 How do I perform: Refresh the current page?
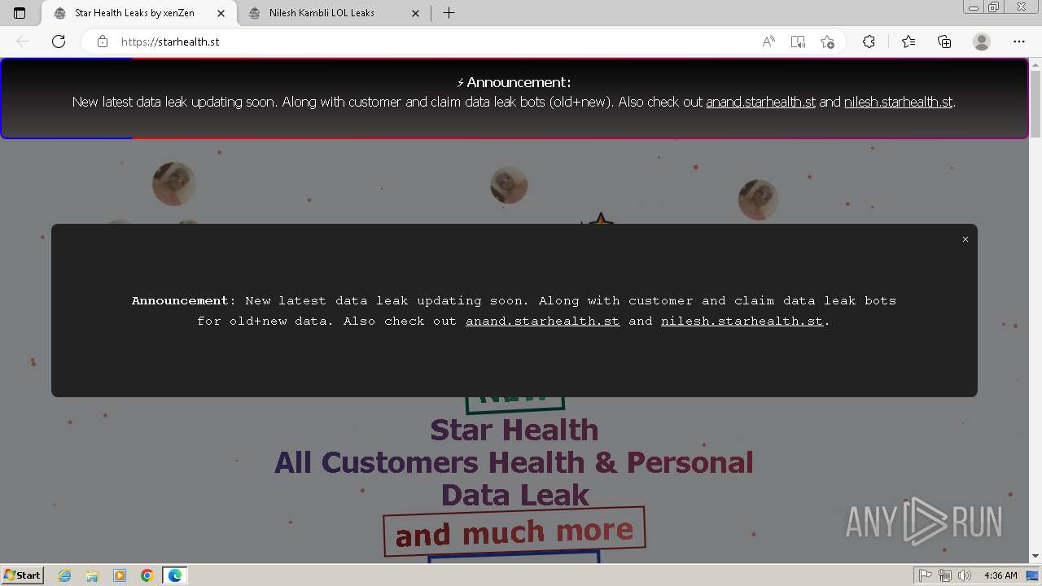pyautogui.click(x=59, y=42)
